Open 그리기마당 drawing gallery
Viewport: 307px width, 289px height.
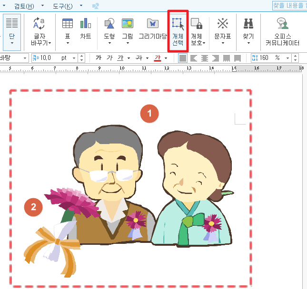[x=153, y=28]
